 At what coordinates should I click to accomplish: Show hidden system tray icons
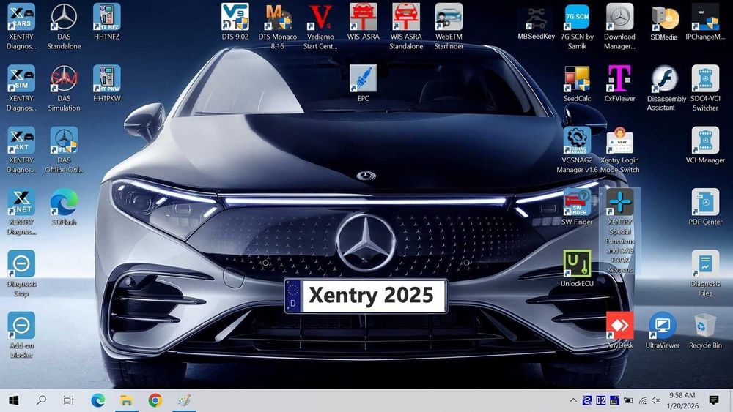(x=573, y=400)
